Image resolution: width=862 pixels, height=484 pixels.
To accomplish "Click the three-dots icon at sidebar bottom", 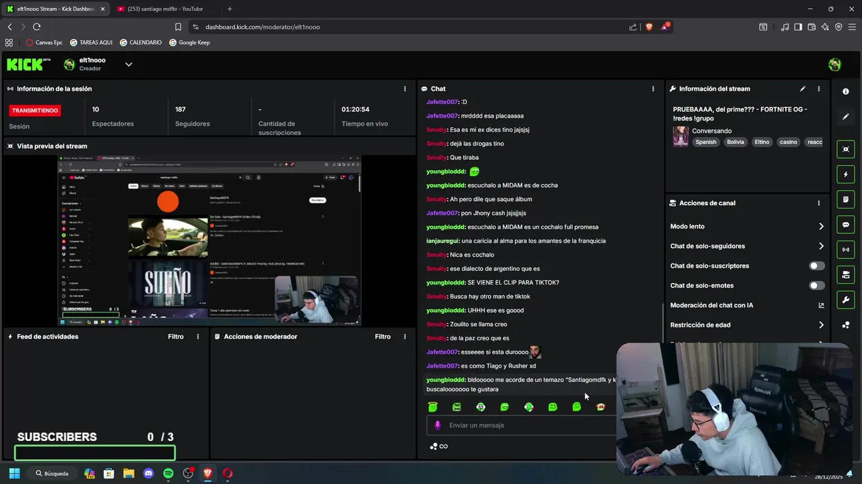I will tap(846, 325).
